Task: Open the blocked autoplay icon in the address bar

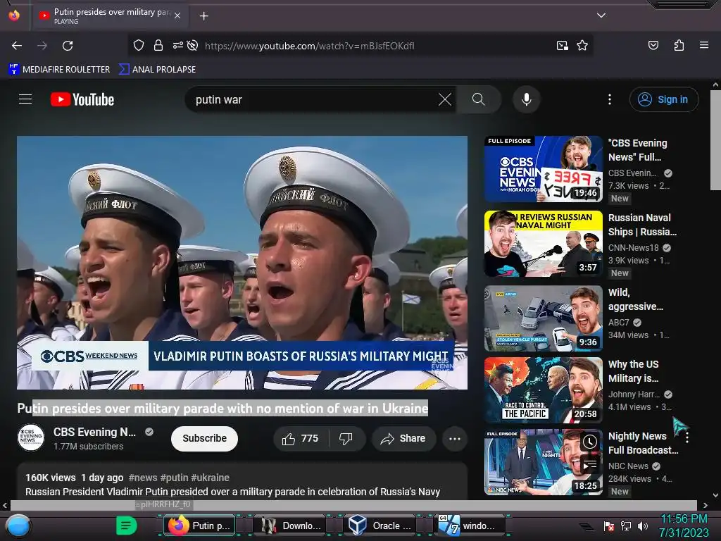Action: 193,45
